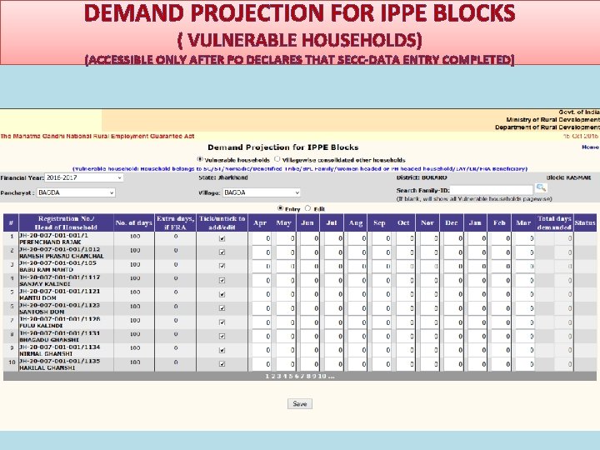Click Dec field for NIRMAL GHANSHI

coord(453,350)
